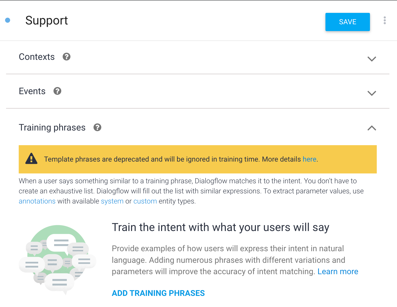Viewport: 397px width, 307px height.
Task: Click the Contexts help question icon
Action: click(x=67, y=57)
